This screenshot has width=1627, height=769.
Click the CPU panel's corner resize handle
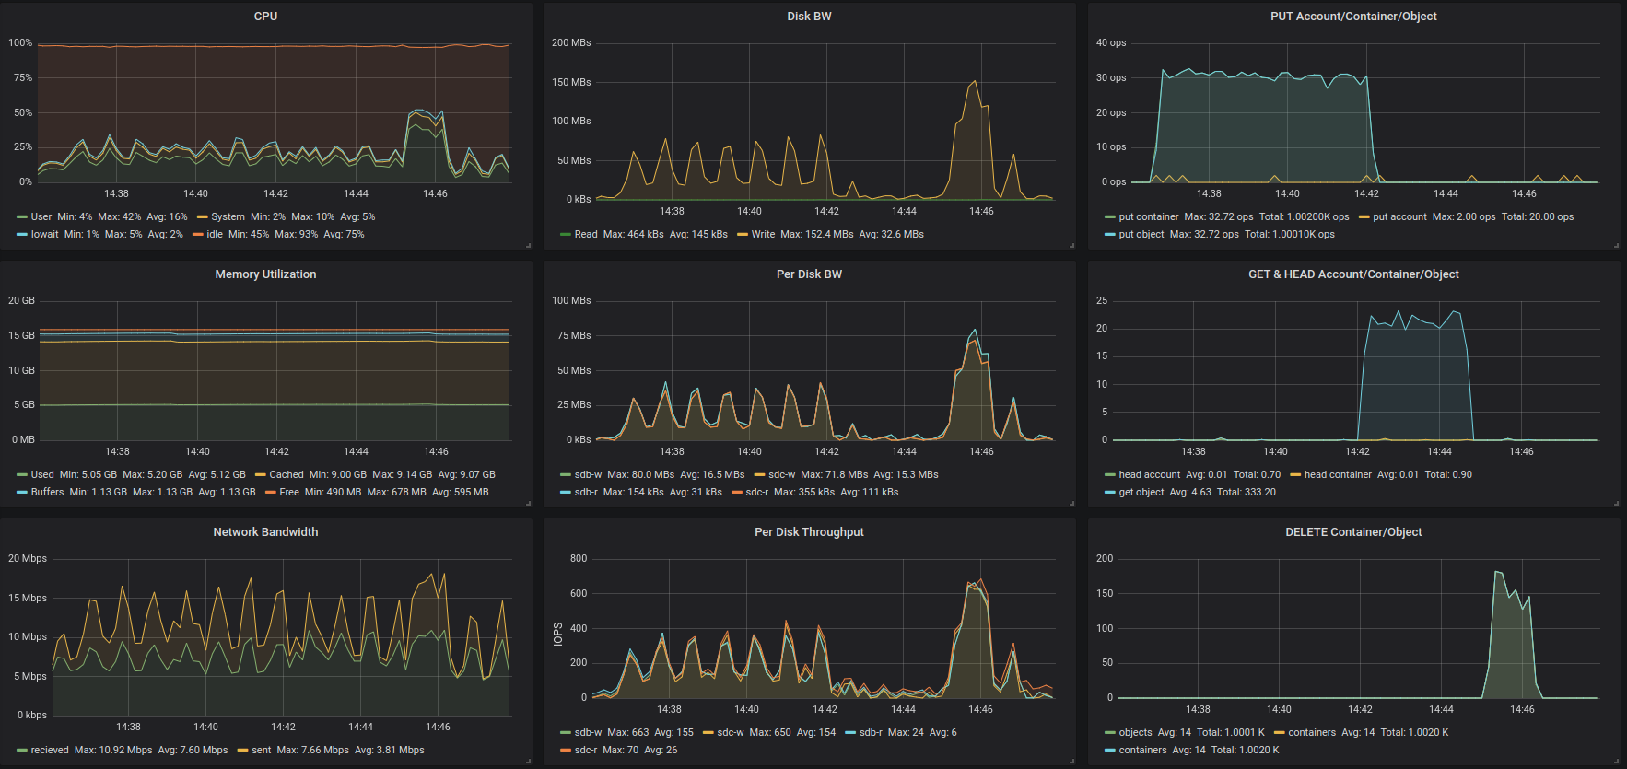click(x=528, y=246)
